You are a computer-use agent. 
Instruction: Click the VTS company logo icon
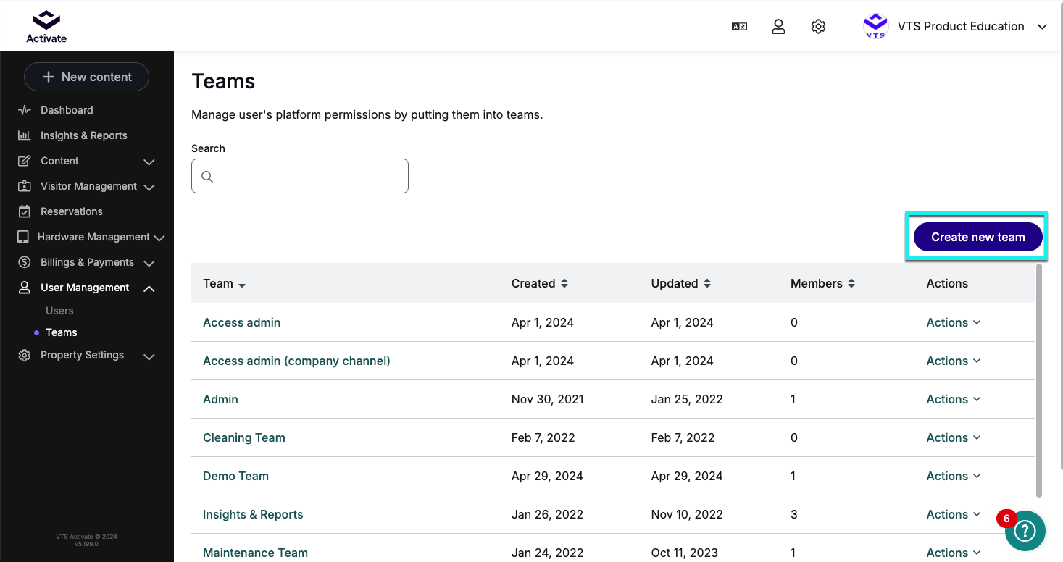click(x=875, y=27)
